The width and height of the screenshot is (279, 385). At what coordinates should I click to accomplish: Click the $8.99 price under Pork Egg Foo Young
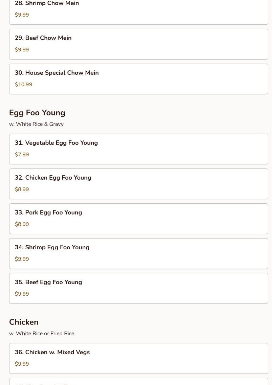[x=22, y=224]
